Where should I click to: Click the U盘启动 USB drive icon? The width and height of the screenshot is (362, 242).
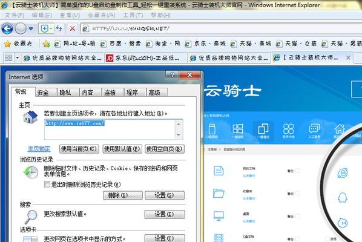coord(212,129)
